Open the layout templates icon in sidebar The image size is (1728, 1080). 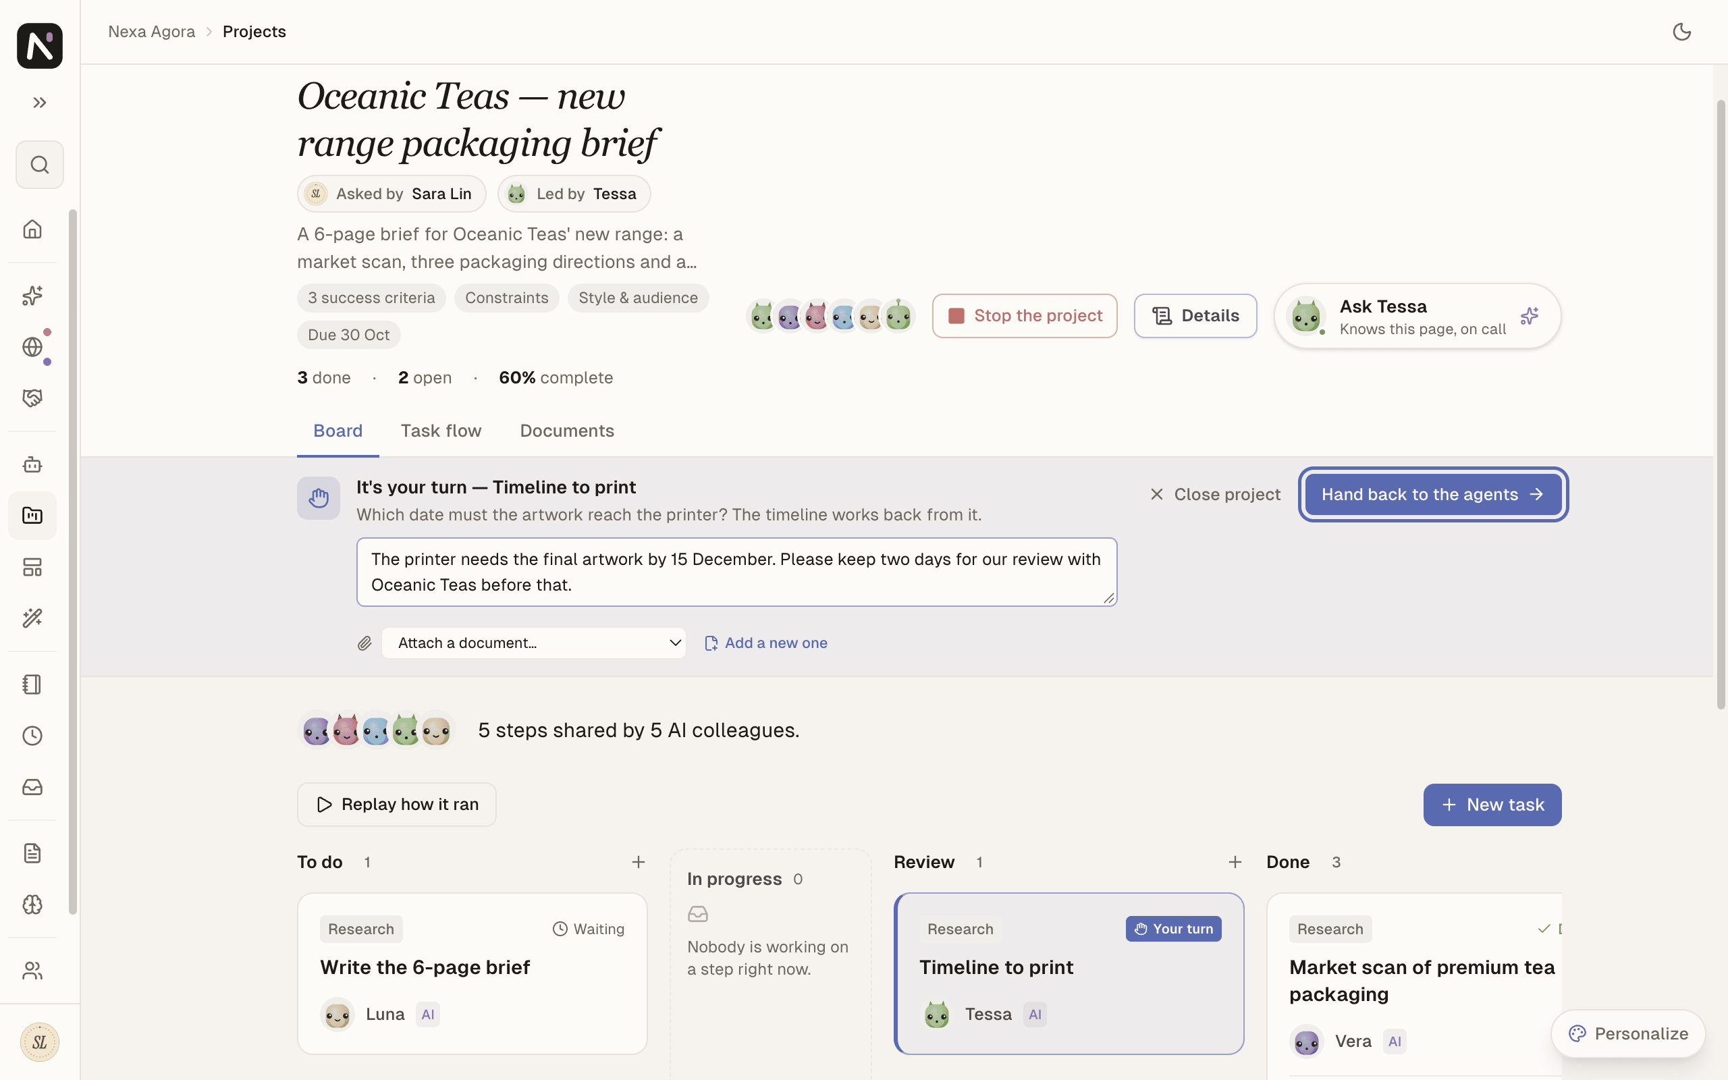(32, 567)
